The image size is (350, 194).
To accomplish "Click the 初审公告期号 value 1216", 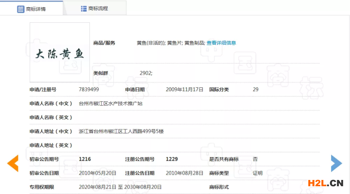I will [x=85, y=159].
